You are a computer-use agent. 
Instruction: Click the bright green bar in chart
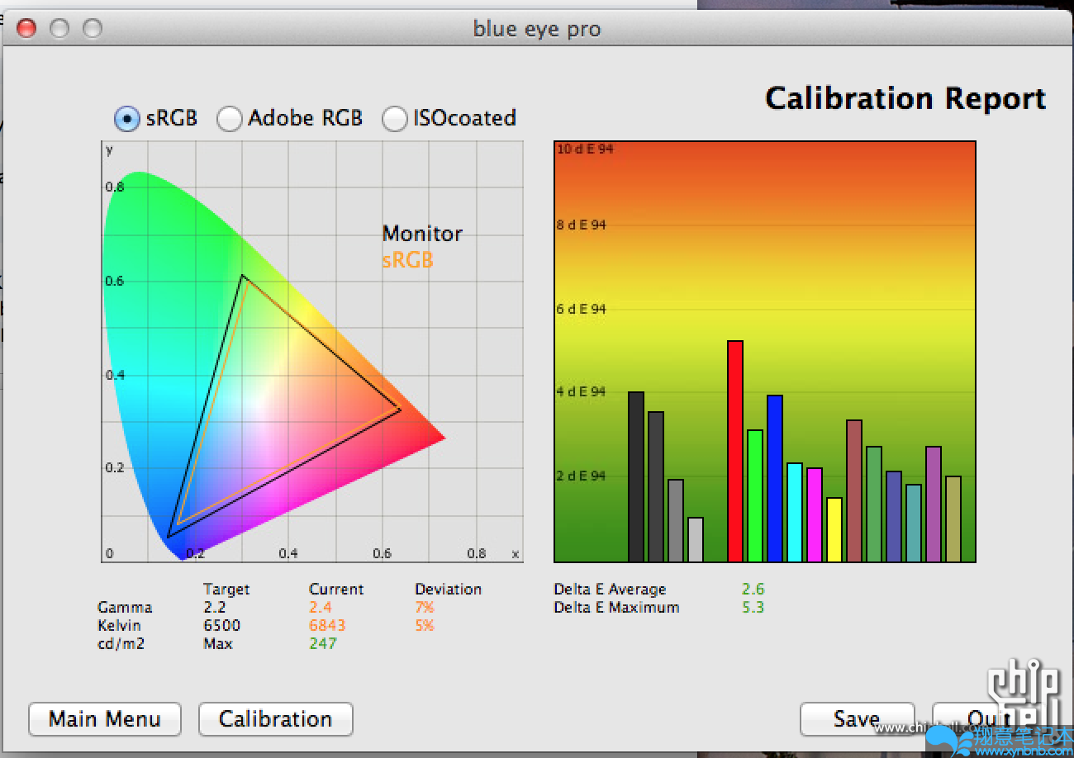[x=755, y=495]
